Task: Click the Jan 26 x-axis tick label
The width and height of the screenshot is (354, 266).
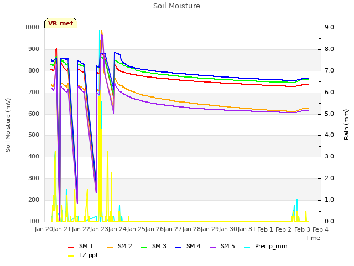Action: (x=154, y=229)
